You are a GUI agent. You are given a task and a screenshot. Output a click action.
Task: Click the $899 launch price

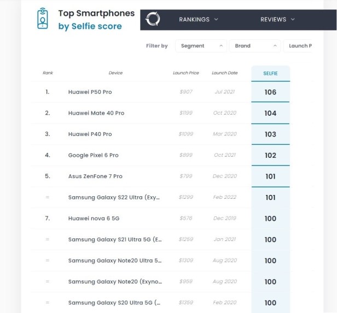(186, 155)
